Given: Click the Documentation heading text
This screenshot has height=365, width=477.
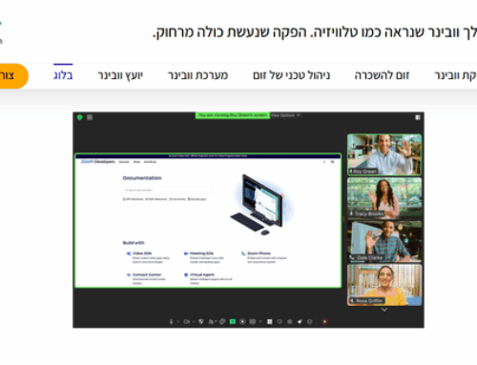Looking at the screenshot, I should (x=142, y=178).
